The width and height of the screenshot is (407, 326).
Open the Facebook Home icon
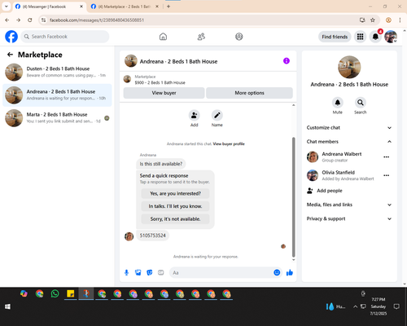pyautogui.click(x=163, y=37)
